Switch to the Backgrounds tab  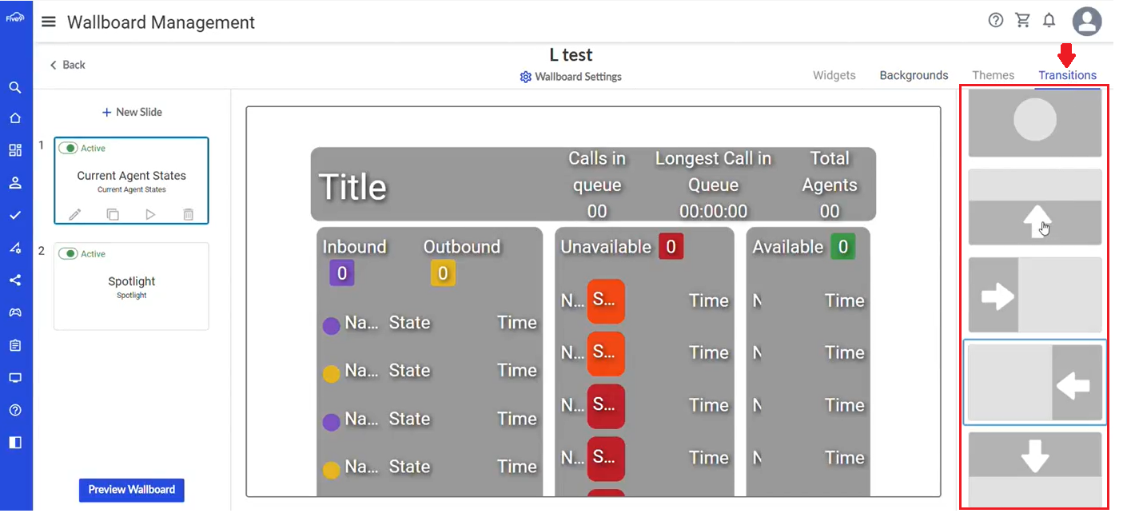[914, 75]
